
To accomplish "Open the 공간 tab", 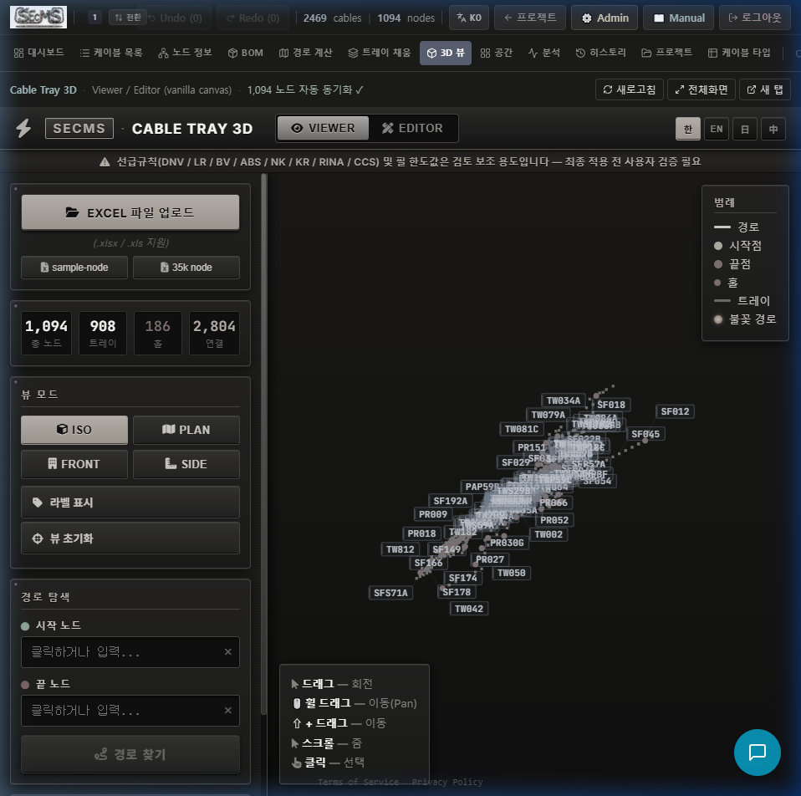I will click(497, 53).
